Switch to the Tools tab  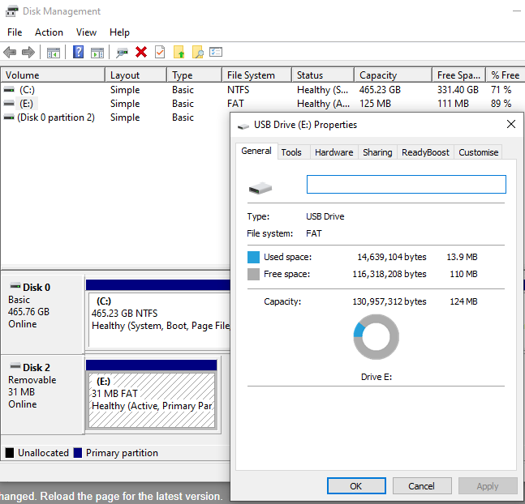point(291,152)
